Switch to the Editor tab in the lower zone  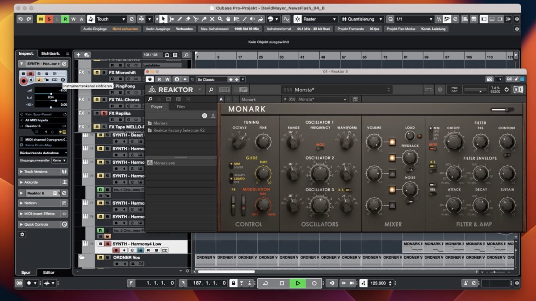(x=48, y=272)
